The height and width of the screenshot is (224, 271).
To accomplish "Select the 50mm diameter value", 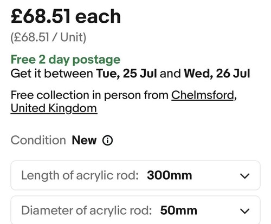I will click(x=178, y=210).
